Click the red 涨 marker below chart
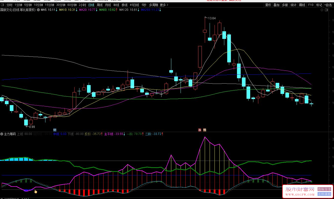The width and height of the screenshot is (334, 199). [x=200, y=130]
